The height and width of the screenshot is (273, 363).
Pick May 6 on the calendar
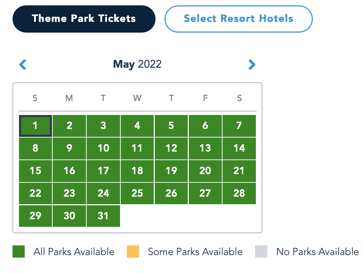pos(205,126)
